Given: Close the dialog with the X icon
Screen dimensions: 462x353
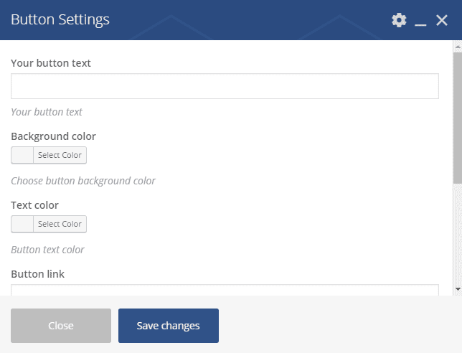Looking at the screenshot, I should click(442, 20).
